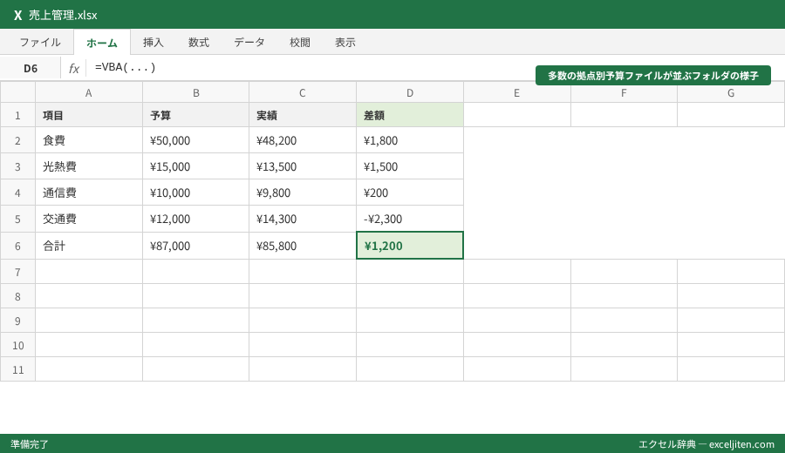The width and height of the screenshot is (785, 453).
Task: Click the name box showing D6
Action: 31,68
